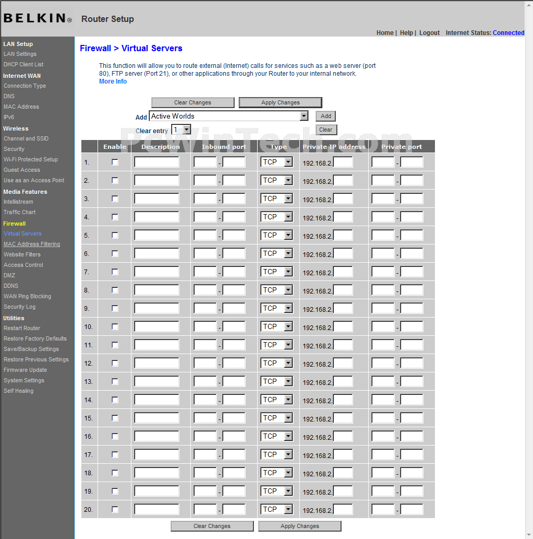
Task: Expand the TCP Type dropdown in row 7
Action: coord(276,272)
